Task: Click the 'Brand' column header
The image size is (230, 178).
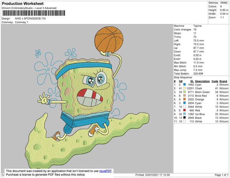Action: point(223,81)
